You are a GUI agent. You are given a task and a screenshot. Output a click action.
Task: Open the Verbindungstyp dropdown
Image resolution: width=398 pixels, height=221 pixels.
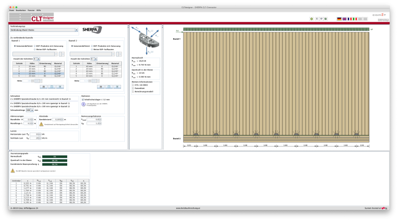[x=76, y=30]
